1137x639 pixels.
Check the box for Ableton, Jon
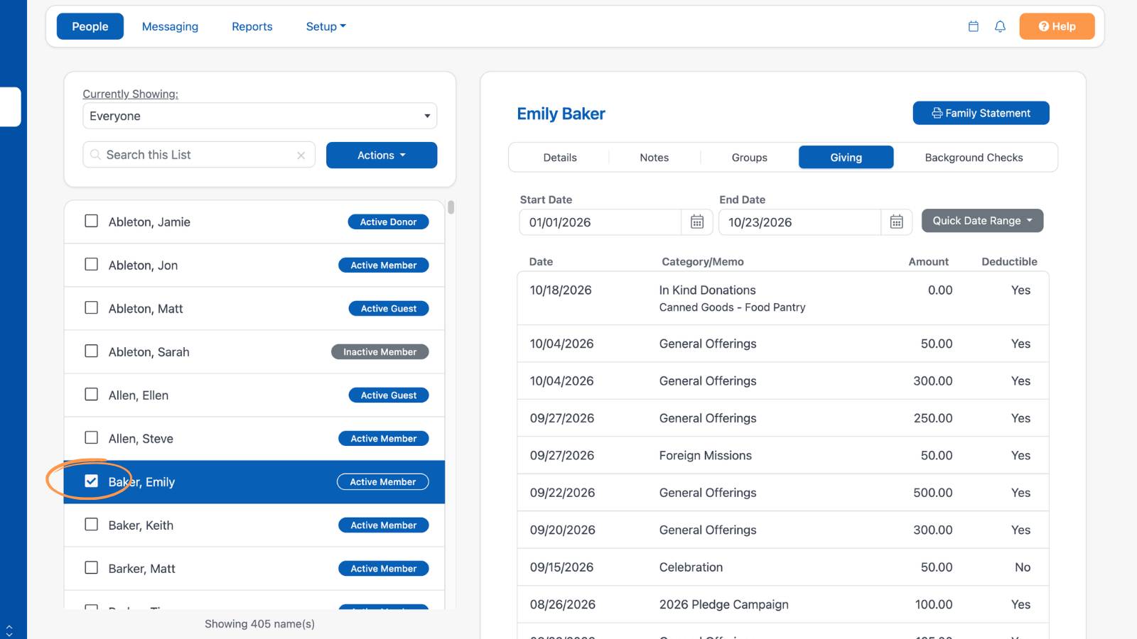click(92, 264)
